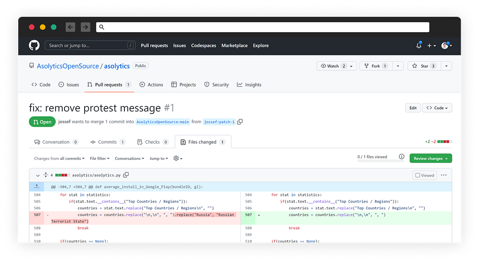Expand all diff lines icon by file name
The height and width of the screenshot is (262, 479).
45,175
